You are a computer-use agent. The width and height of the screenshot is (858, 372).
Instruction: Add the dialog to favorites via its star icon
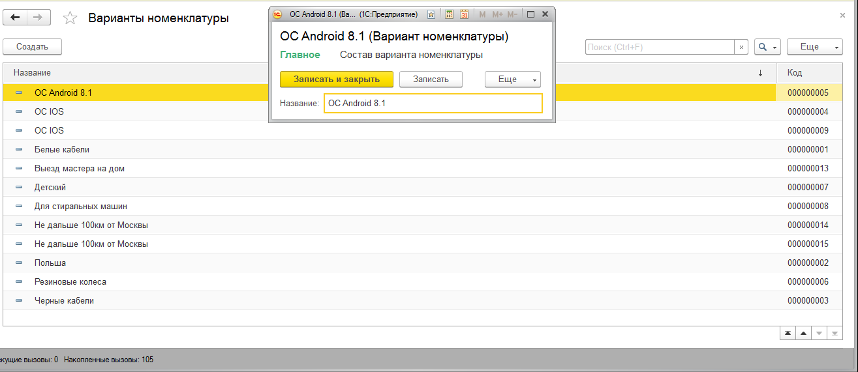pos(431,14)
